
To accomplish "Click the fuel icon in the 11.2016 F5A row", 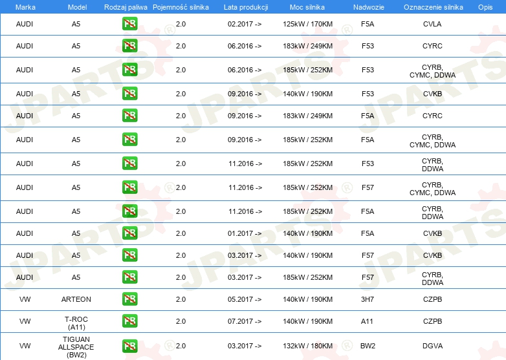I will (129, 211).
